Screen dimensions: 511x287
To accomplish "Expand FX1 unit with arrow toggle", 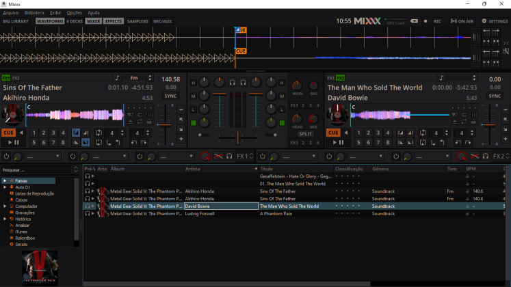I will (x=251, y=156).
